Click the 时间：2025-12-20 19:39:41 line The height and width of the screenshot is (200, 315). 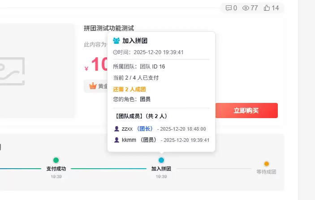point(148,52)
